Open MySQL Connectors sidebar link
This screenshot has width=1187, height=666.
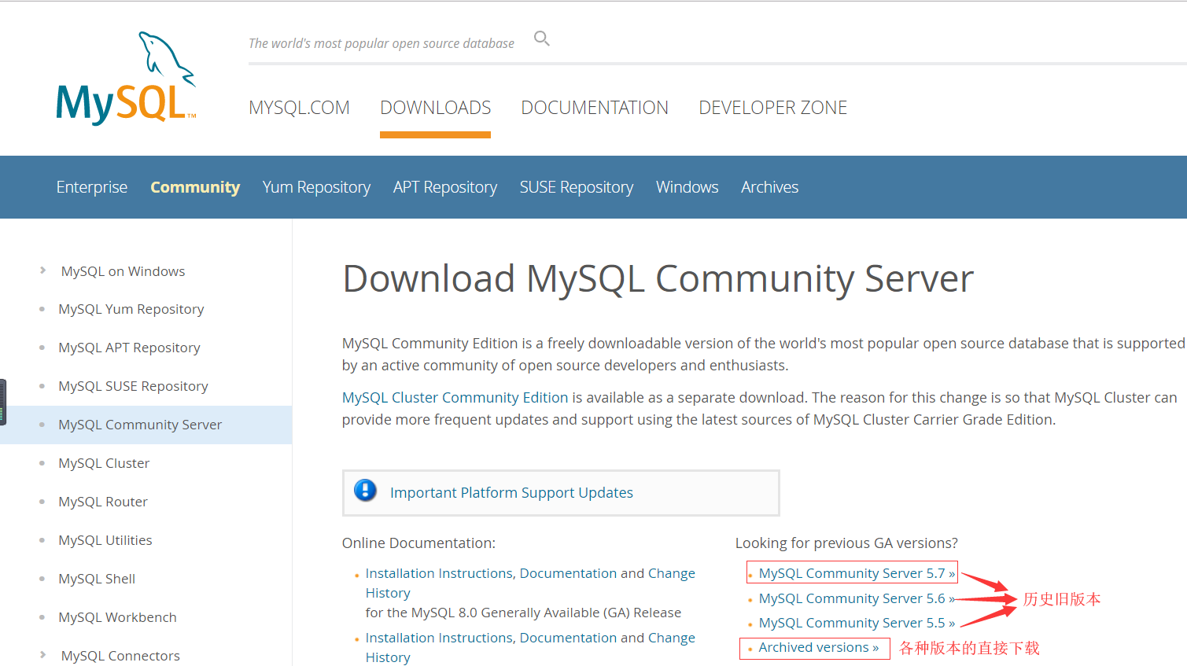point(120,656)
